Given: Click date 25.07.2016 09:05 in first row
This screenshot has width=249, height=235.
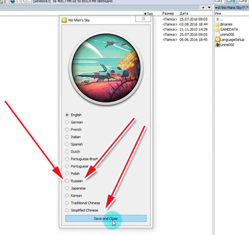Looking at the screenshot, I should point(194,19).
